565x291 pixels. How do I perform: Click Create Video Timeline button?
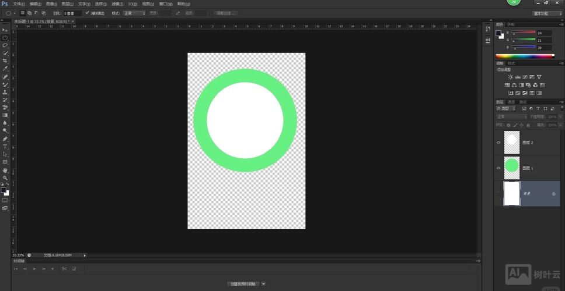(243, 284)
